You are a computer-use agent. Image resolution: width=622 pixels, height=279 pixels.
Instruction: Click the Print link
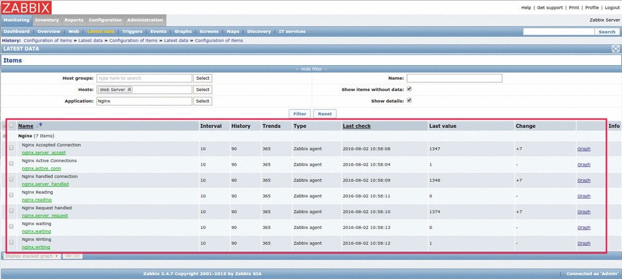[574, 7]
